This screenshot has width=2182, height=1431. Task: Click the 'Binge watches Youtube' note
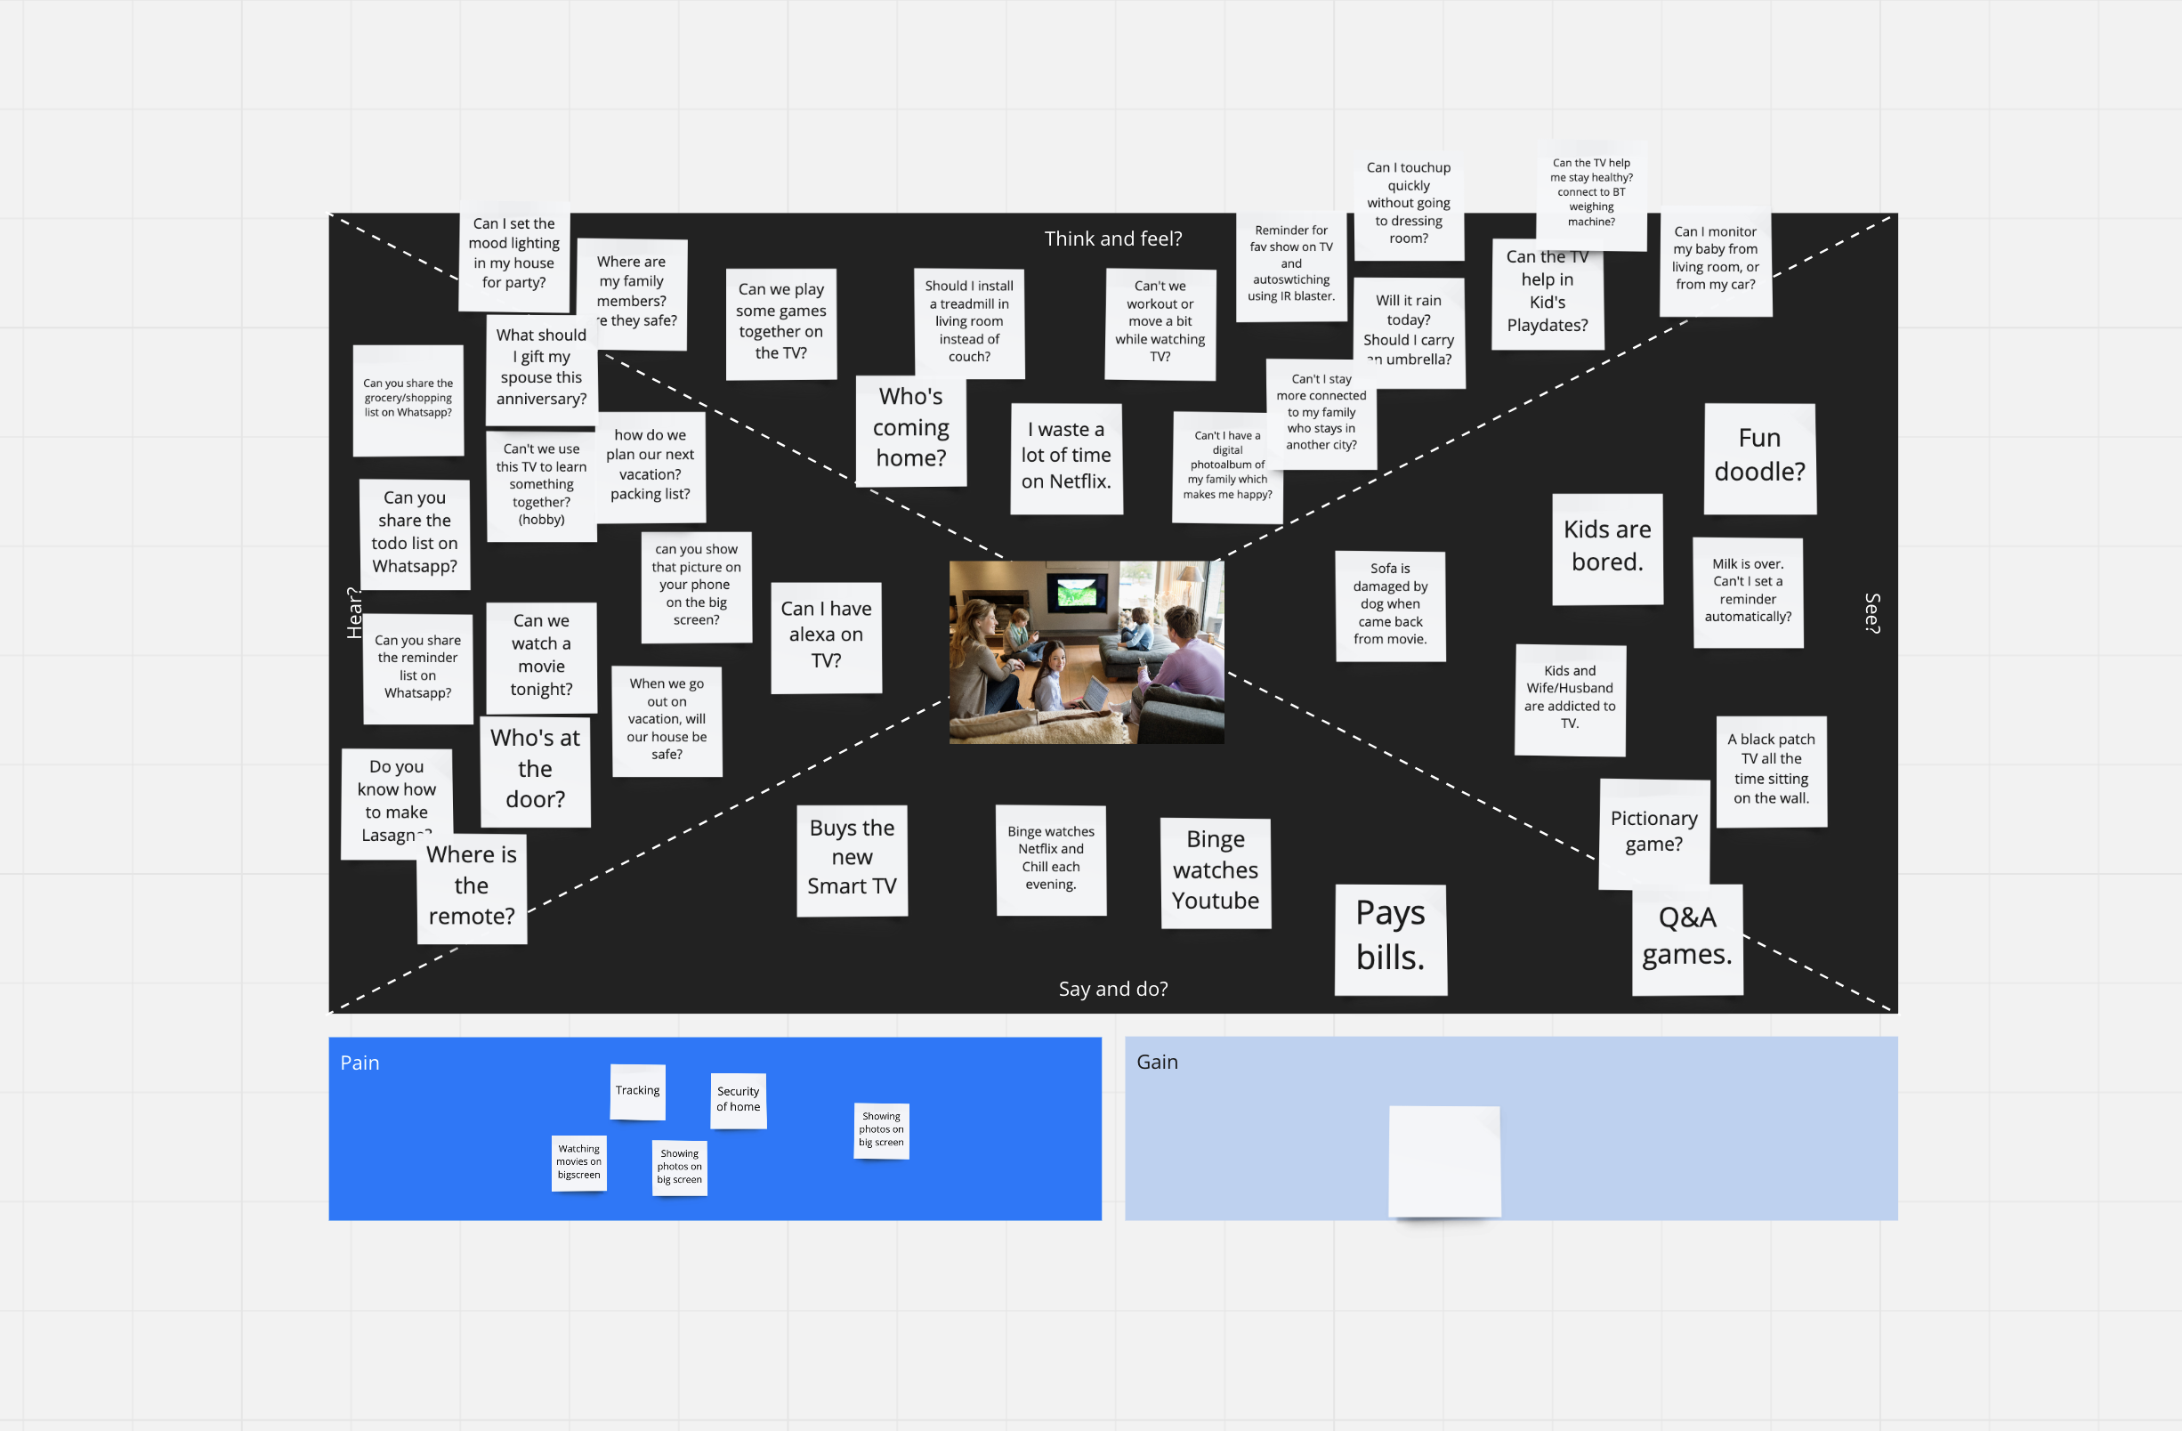tap(1215, 871)
